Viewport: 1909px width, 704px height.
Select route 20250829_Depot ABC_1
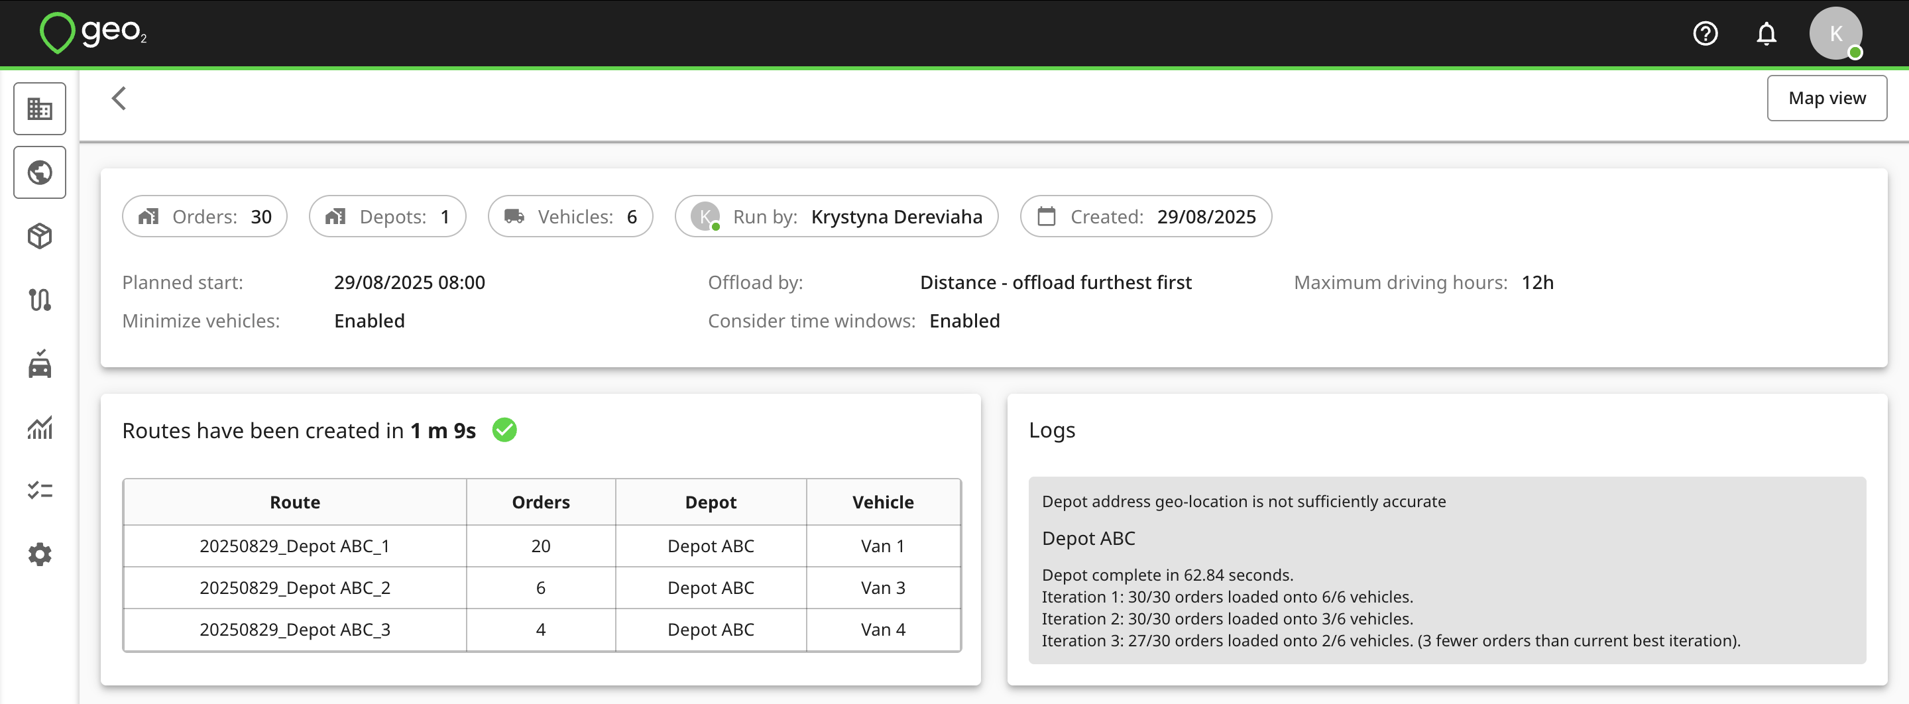pos(295,546)
